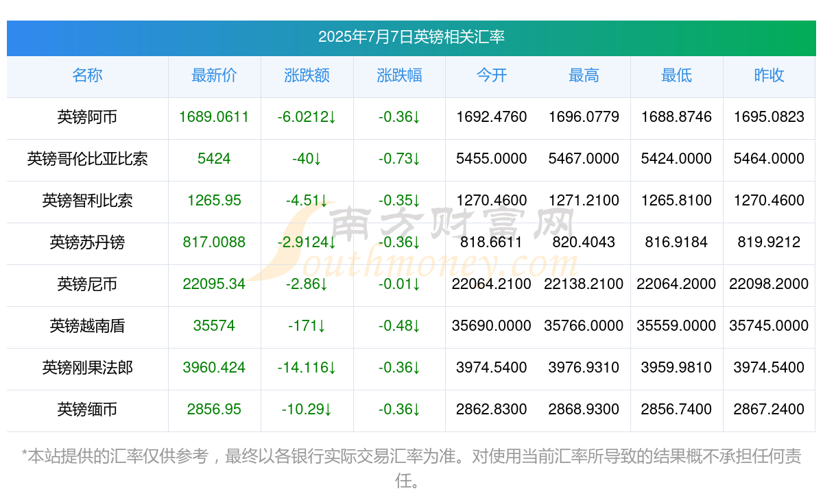The height and width of the screenshot is (502, 823).
Task: Click latest price 5424
Action: [214, 159]
